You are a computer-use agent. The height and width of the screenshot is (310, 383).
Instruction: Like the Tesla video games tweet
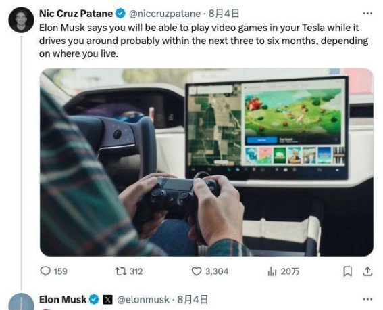tap(209, 271)
